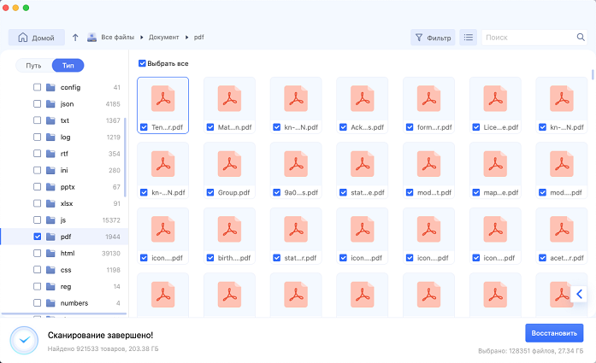Toggle Выбрать все checkbox
This screenshot has height=363, width=596.
(142, 63)
